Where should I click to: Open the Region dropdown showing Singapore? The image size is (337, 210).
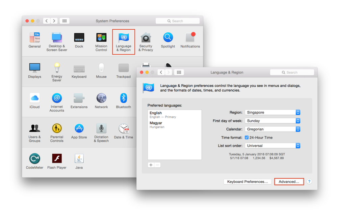(x=273, y=112)
